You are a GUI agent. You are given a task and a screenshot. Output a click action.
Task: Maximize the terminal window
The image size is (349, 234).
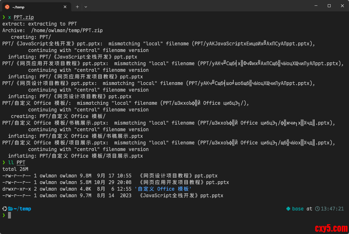(329, 6)
